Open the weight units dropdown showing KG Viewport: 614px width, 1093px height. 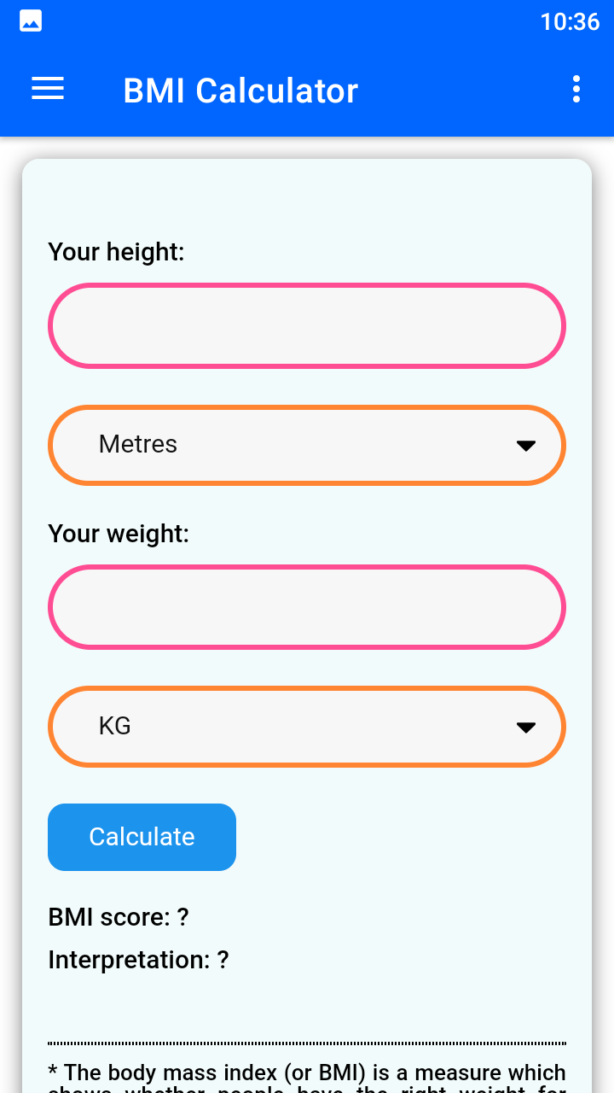[307, 726]
